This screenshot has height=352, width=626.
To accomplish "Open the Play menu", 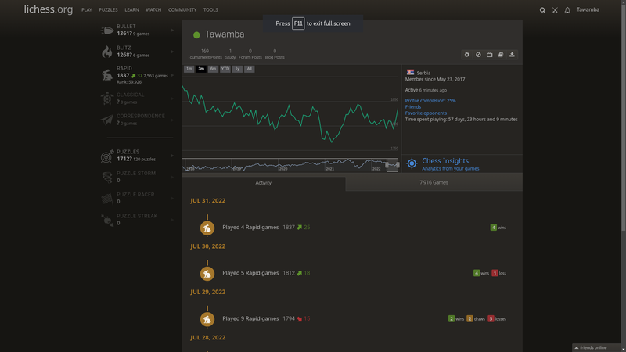I will (87, 10).
